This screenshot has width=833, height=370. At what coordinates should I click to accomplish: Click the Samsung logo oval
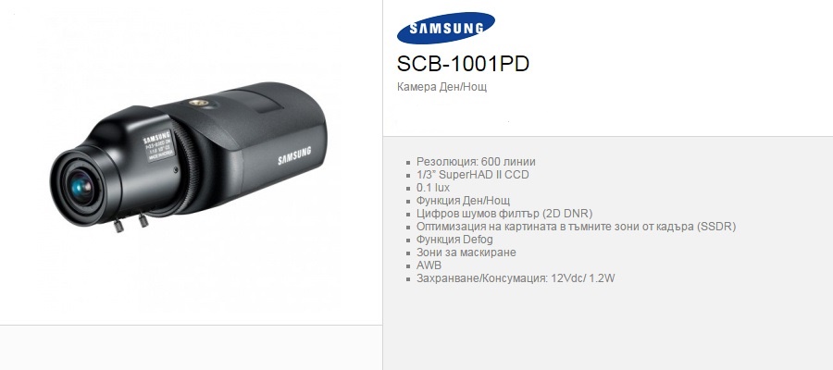point(446,28)
